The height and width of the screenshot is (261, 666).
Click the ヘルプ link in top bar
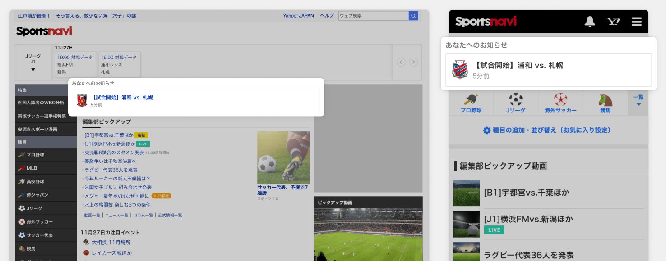click(327, 16)
